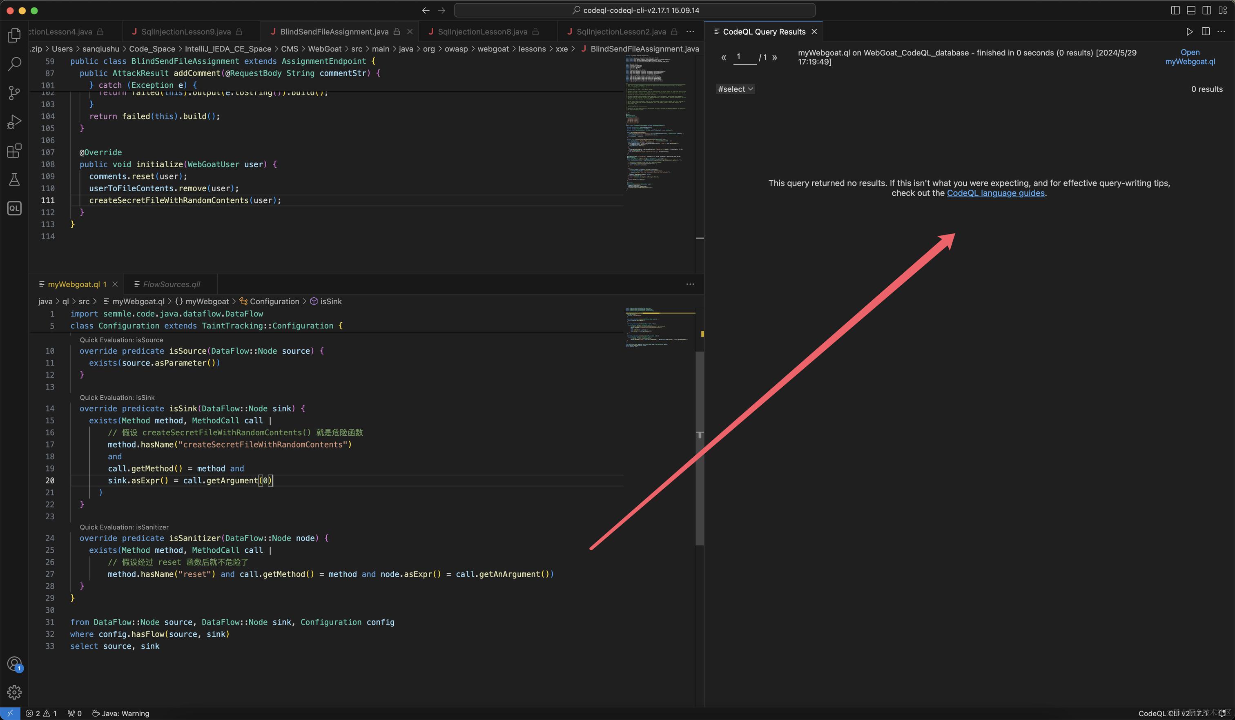
Task: Open the Search view icon
Action: tap(14, 64)
